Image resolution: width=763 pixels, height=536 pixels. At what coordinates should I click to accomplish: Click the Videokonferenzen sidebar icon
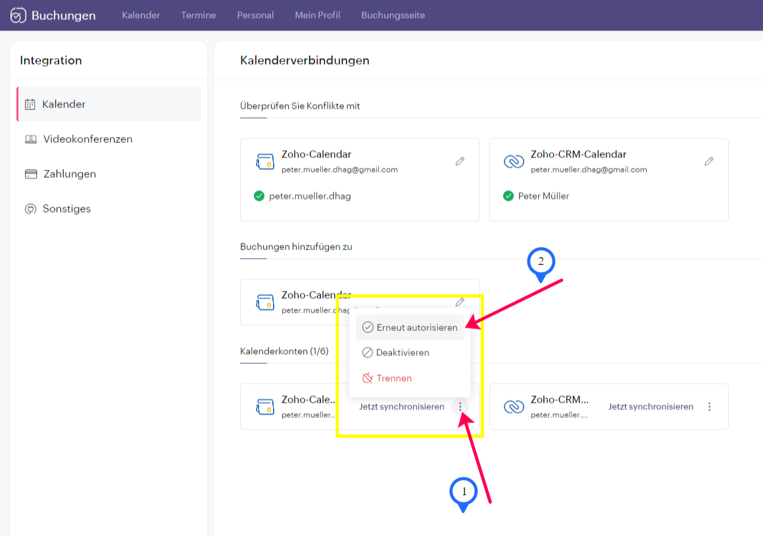31,139
